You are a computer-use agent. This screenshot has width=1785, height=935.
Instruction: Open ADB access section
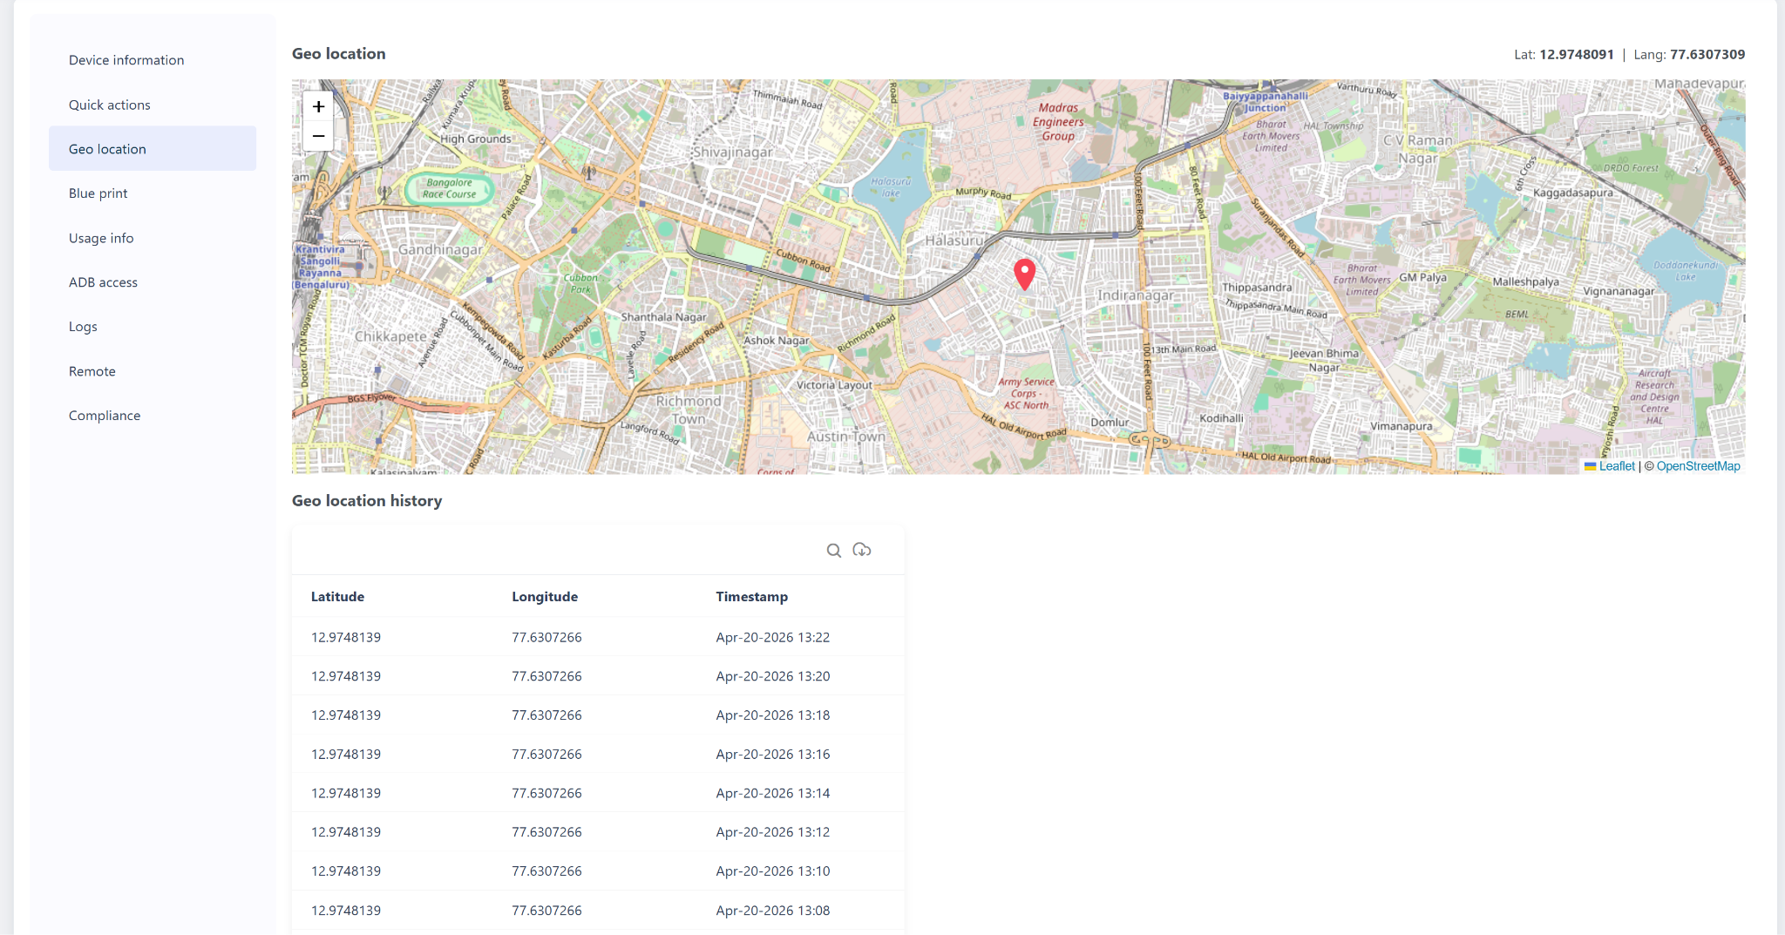click(153, 282)
